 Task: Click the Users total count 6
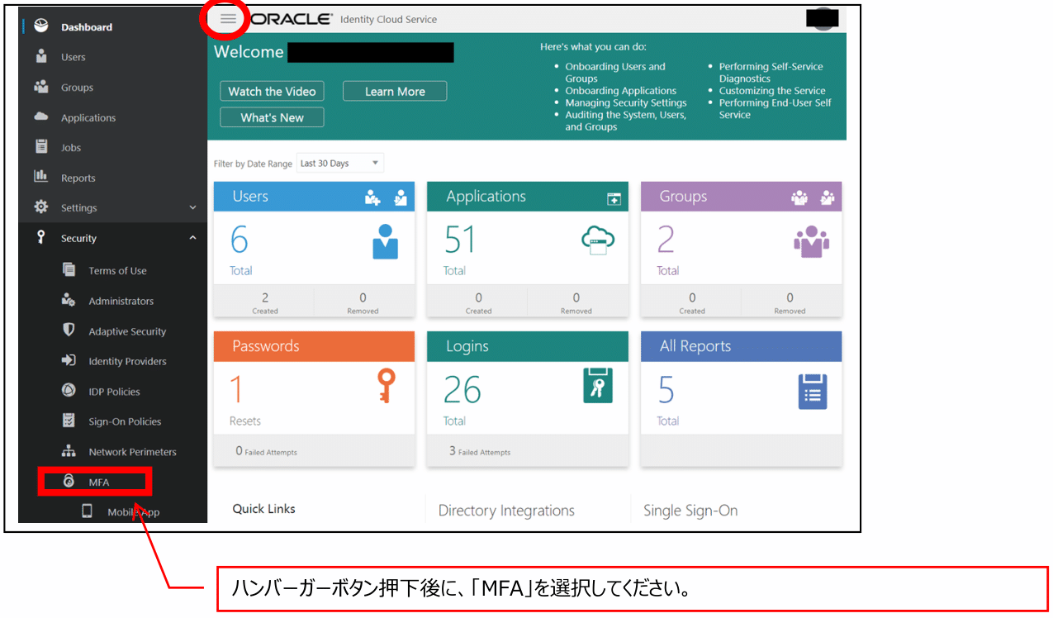(240, 240)
